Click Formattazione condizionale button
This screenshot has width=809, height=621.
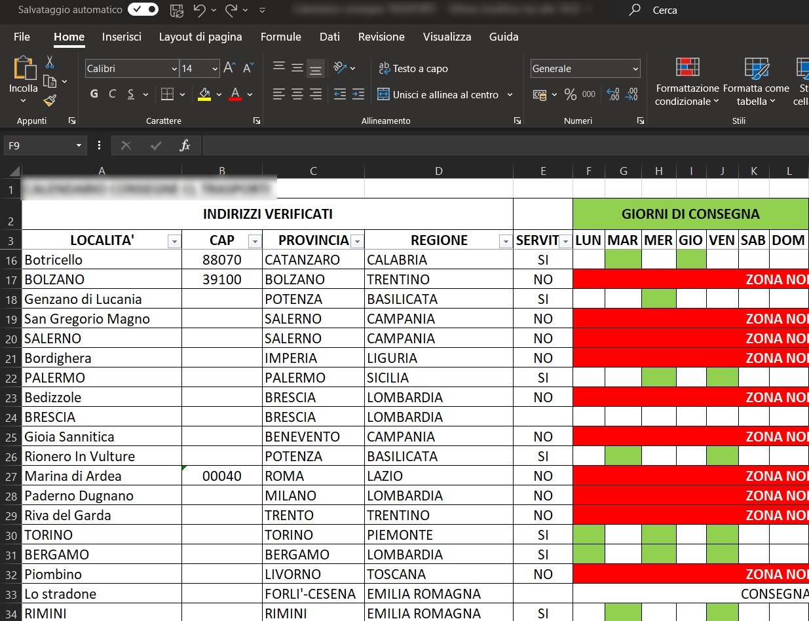click(688, 82)
